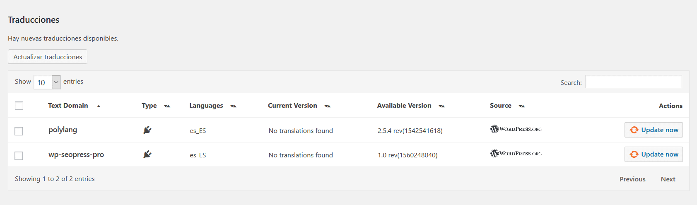Click sort arrows beside Source header
The height and width of the screenshot is (205, 697).
pos(521,106)
